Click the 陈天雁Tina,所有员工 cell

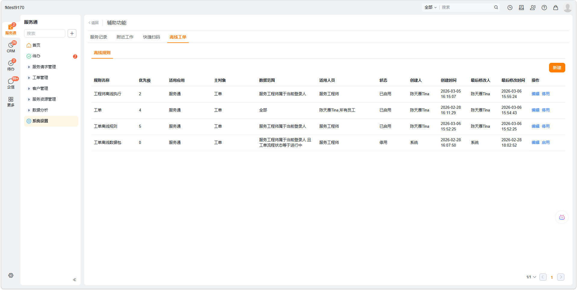pyautogui.click(x=337, y=110)
